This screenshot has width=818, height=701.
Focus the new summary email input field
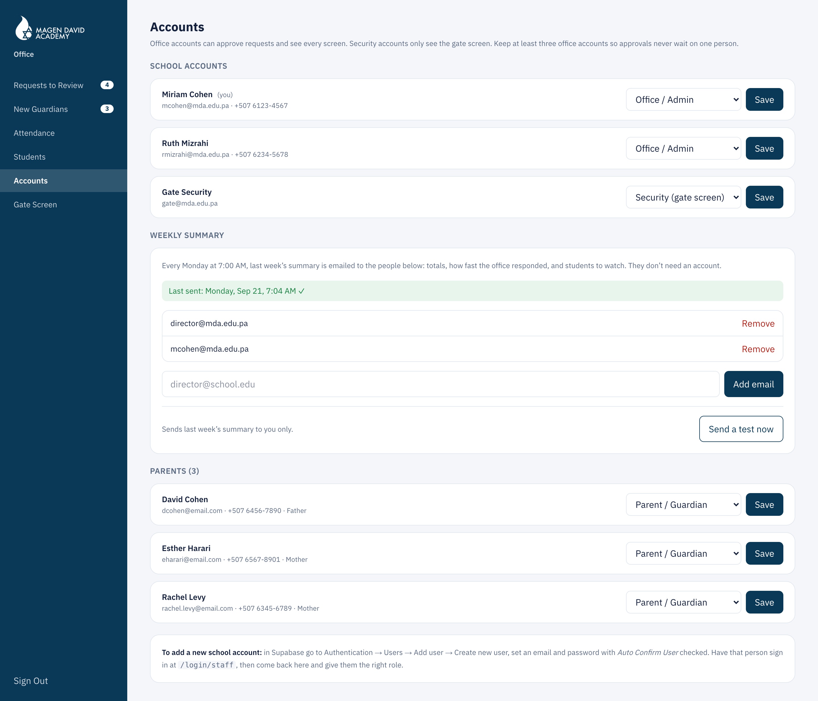point(441,384)
